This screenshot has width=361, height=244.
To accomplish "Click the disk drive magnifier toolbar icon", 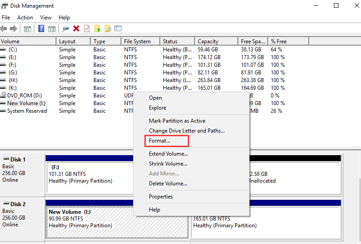I will point(65,29).
